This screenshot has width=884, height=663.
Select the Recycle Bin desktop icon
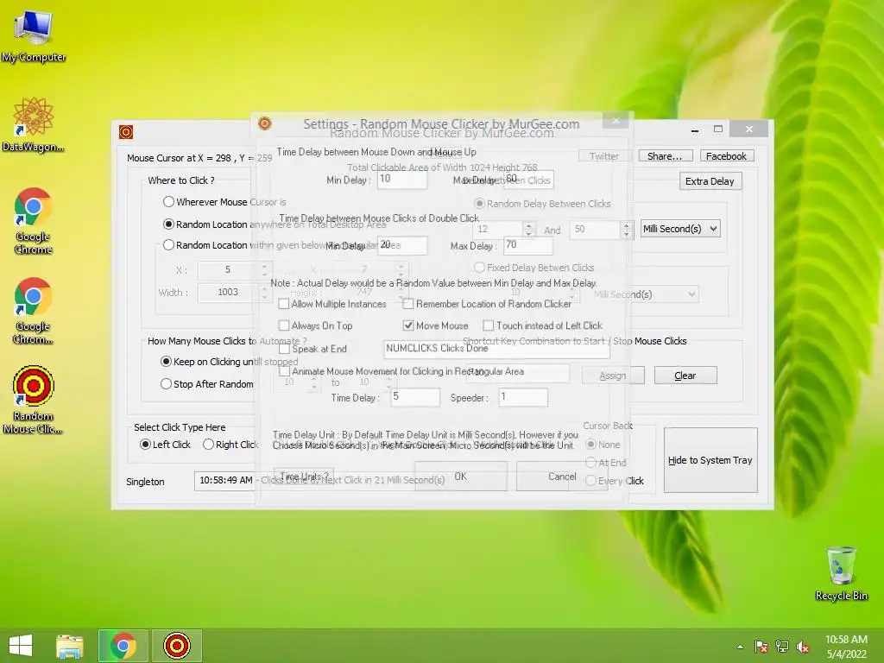841,573
